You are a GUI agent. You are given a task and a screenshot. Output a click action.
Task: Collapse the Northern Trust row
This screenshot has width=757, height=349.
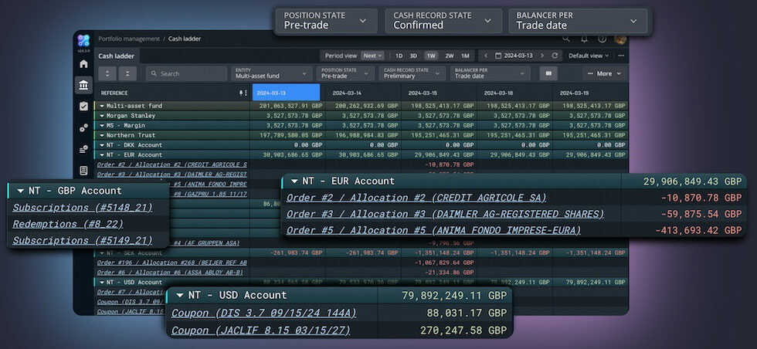(102, 135)
